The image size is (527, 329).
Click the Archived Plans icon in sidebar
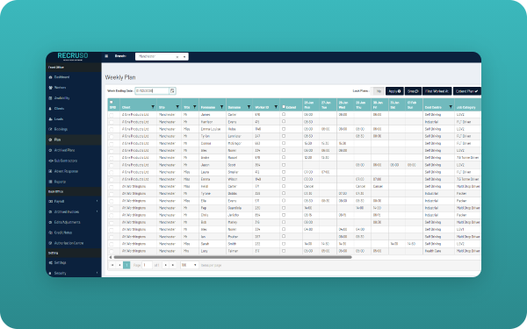click(50, 150)
